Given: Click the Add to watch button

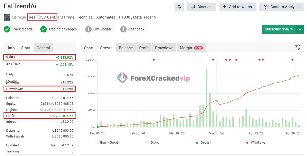Looking at the screenshot, I should 237,7.
